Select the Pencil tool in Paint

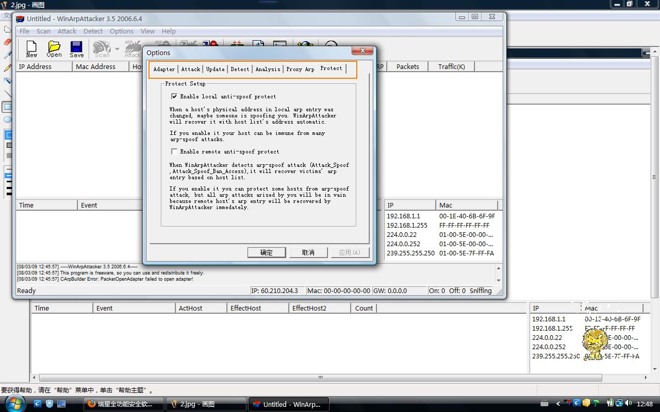[x=7, y=67]
